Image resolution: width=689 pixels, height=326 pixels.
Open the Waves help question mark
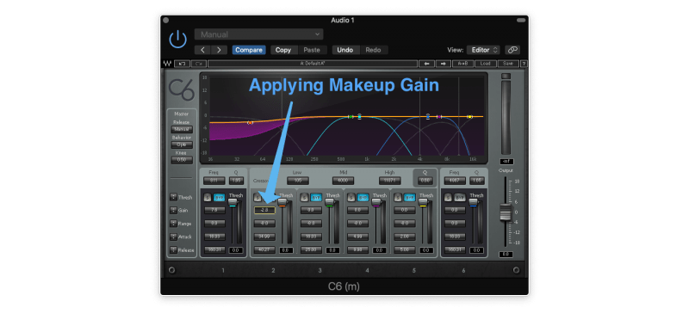(x=524, y=64)
